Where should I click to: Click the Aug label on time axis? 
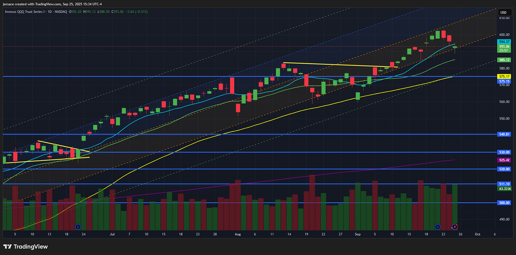pos(238,234)
